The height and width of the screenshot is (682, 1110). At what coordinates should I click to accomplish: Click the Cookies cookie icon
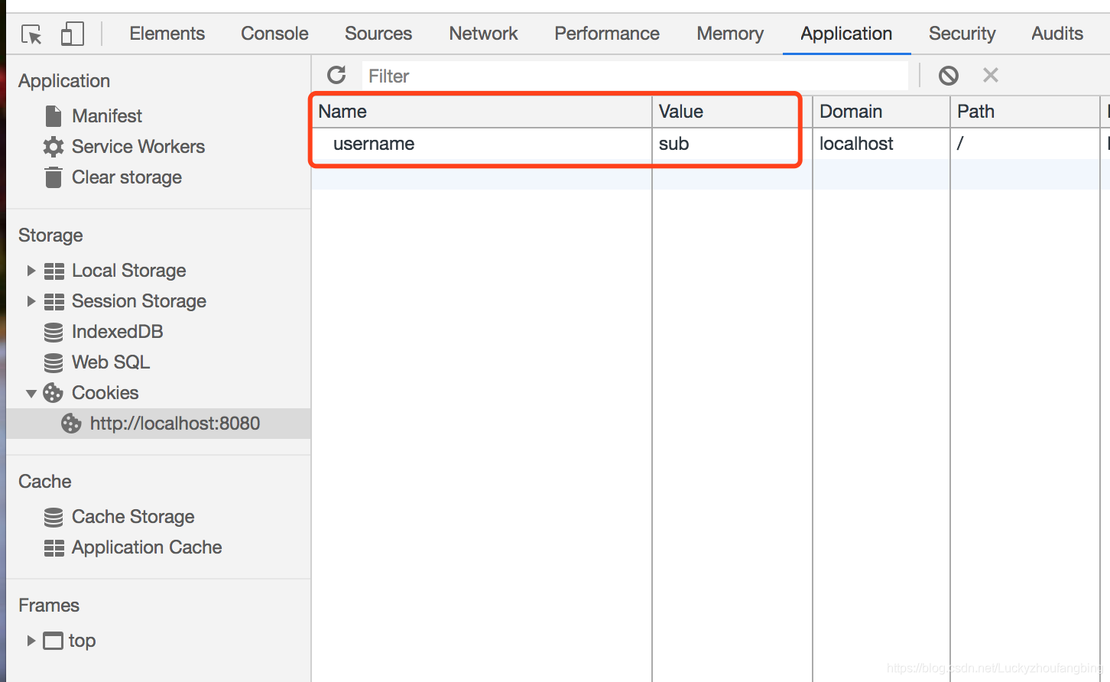[53, 393]
